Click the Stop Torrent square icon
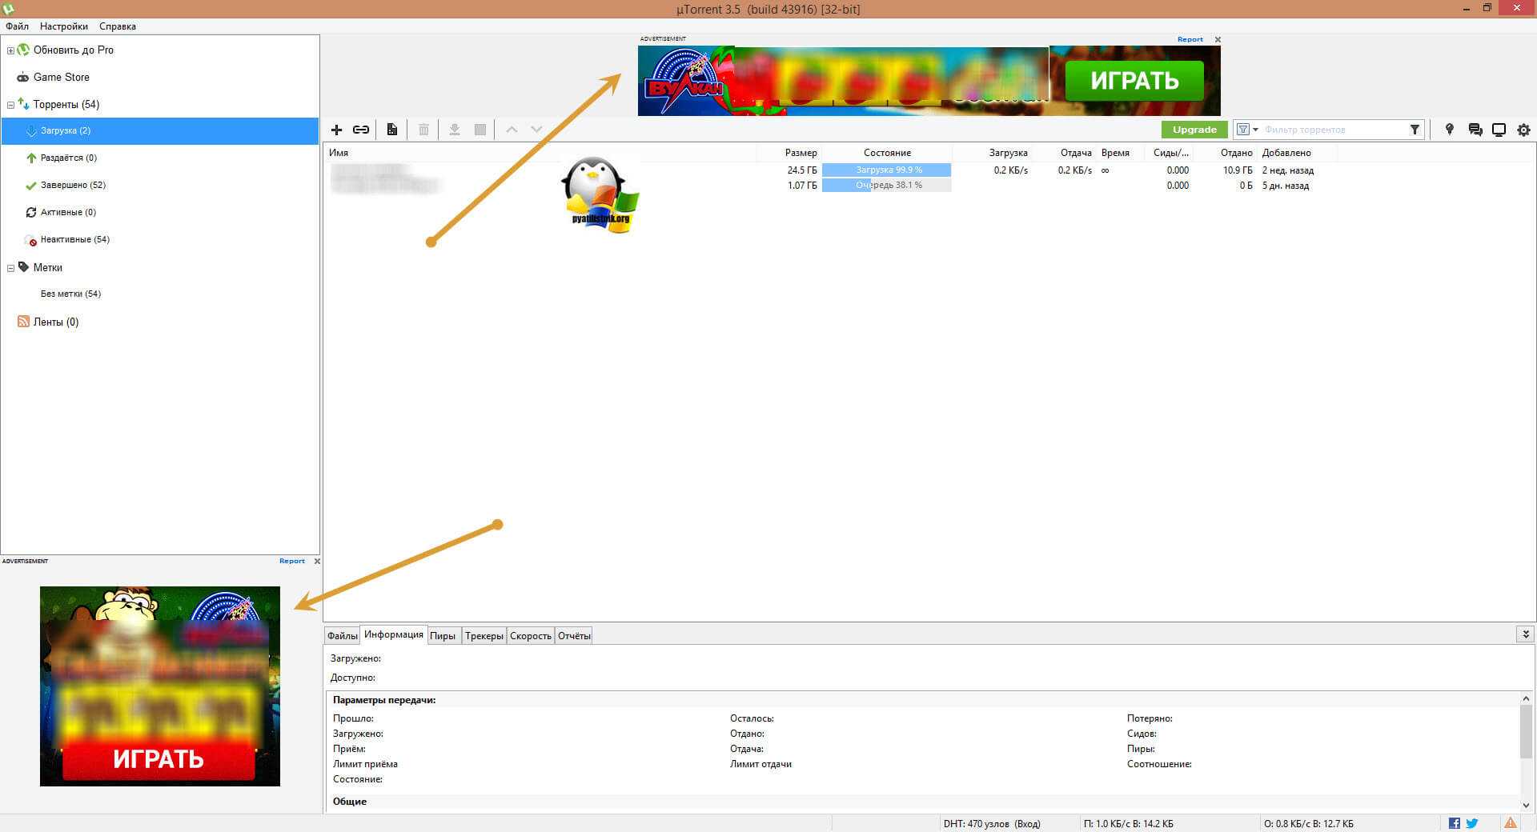The width and height of the screenshot is (1537, 832). click(480, 130)
